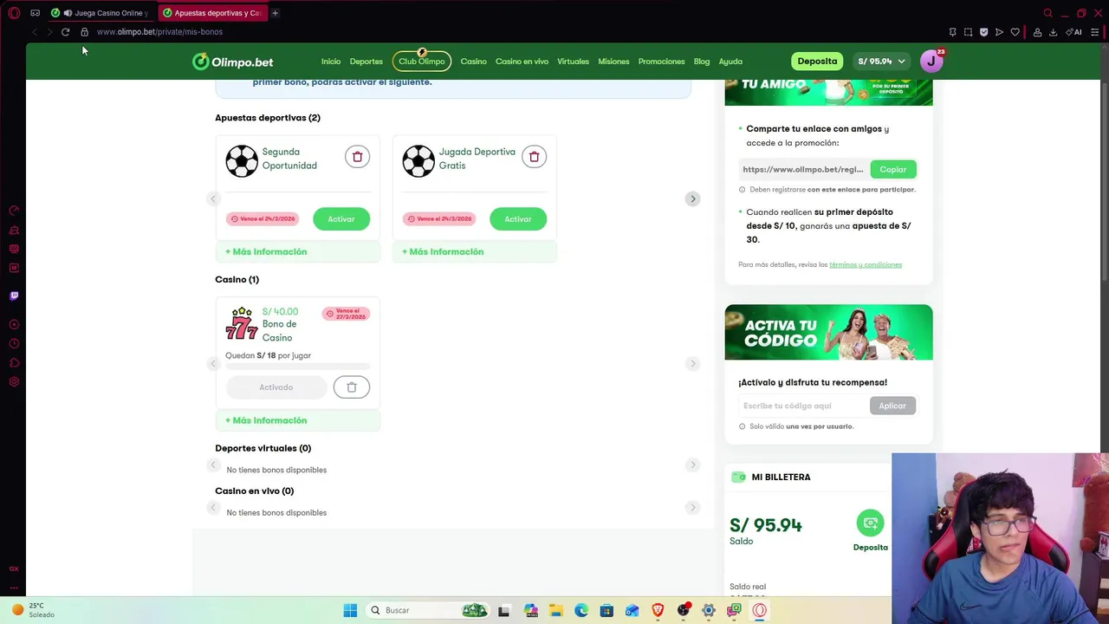Switch to the Juega Casino Online tab
1109x624 pixels.
point(102,13)
